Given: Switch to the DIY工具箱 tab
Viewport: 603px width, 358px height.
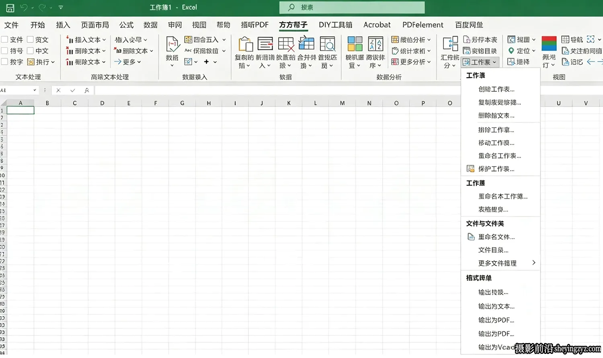Looking at the screenshot, I should tap(336, 25).
